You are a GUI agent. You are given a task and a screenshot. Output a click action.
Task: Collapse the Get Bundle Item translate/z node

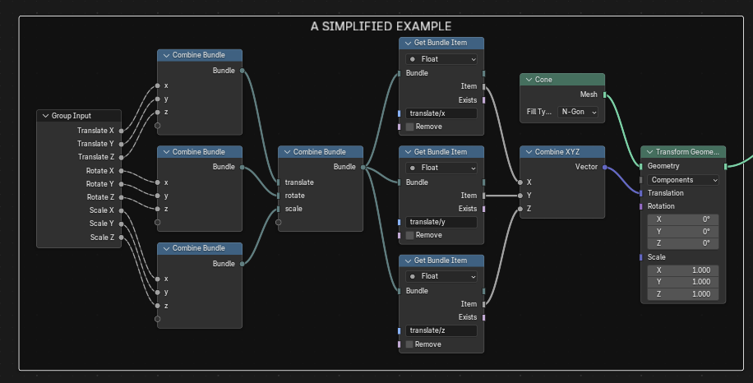409,261
